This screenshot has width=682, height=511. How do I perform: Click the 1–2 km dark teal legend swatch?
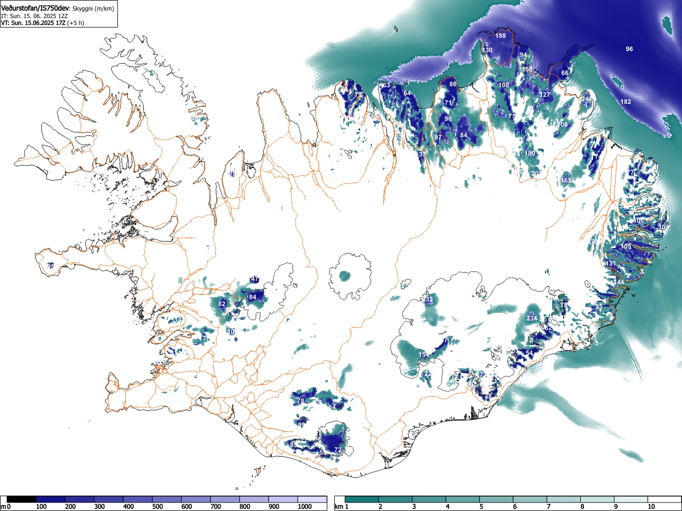[362, 499]
